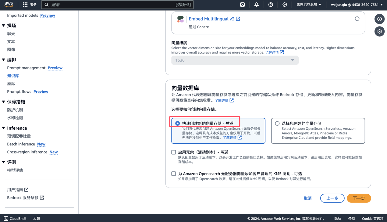
Task: Click the Cohere model logo icon
Action: coord(180,19)
